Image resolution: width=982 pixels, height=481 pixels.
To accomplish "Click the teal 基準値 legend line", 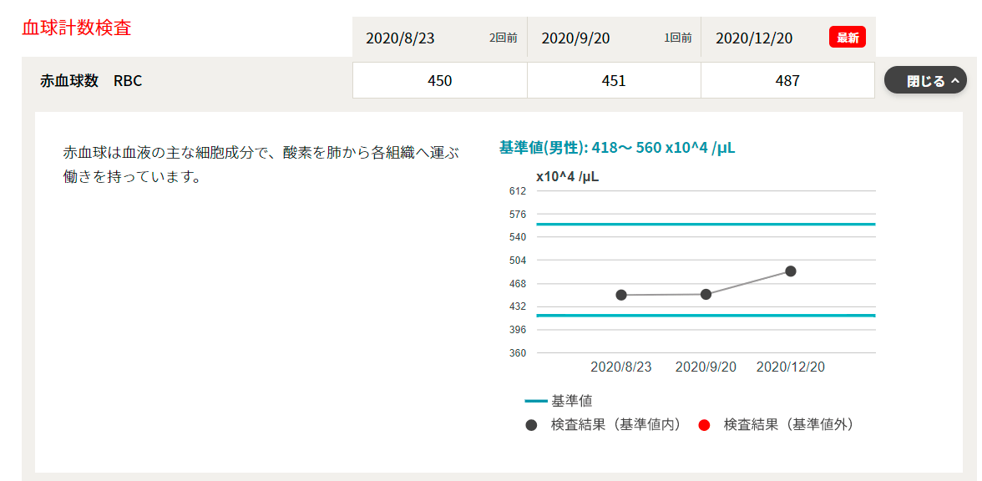I will click(535, 401).
